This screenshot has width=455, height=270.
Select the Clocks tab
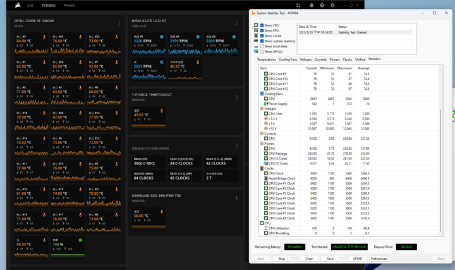pos(348,59)
